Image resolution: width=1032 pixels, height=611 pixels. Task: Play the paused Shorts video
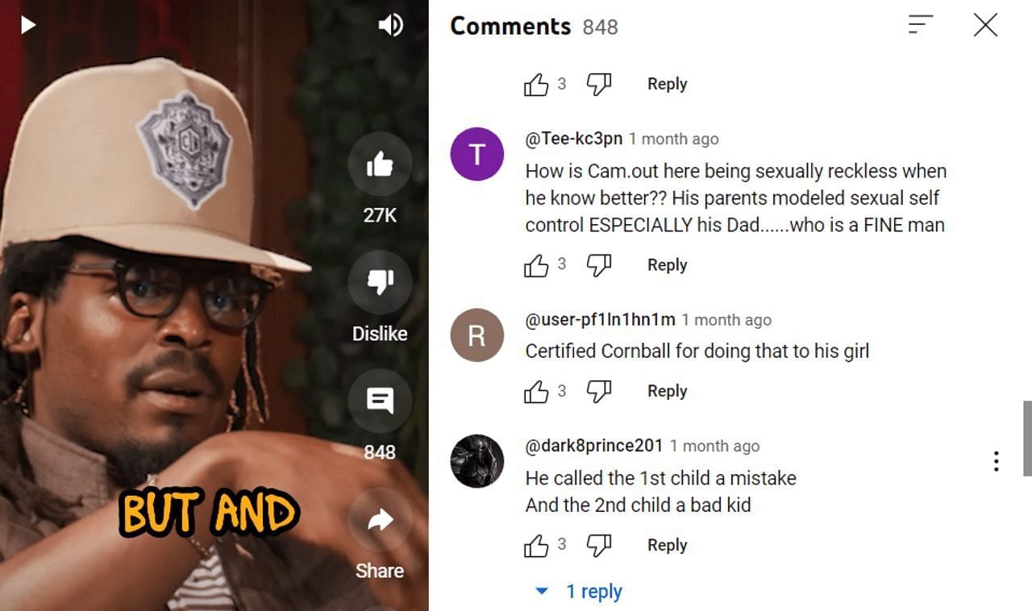28,26
